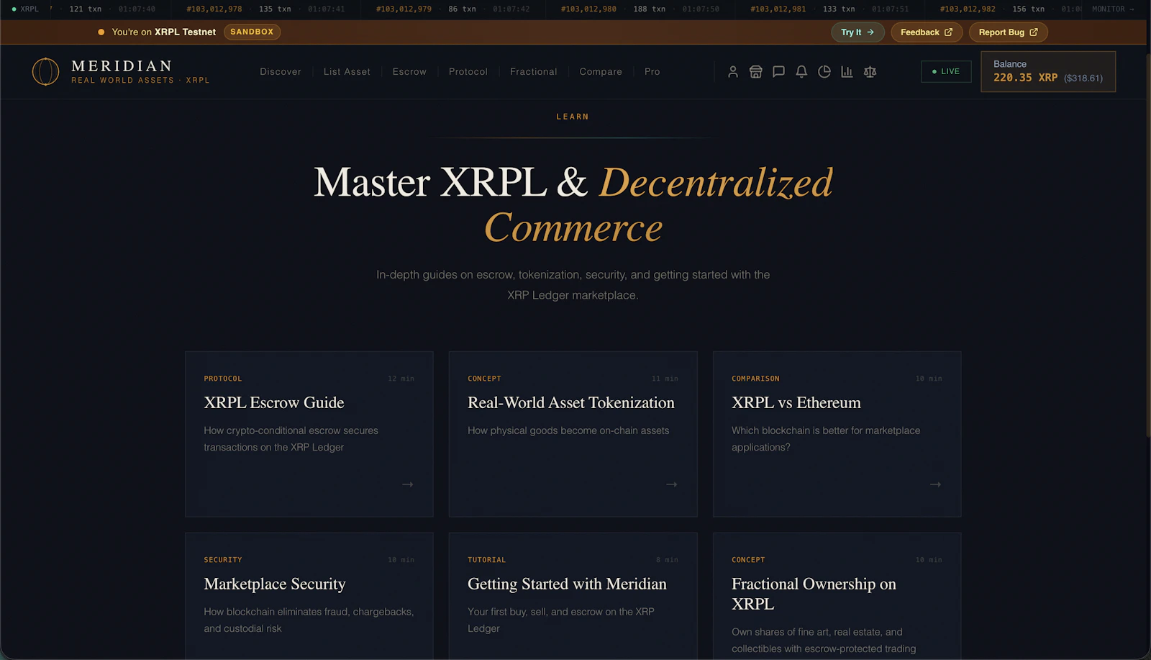The width and height of the screenshot is (1151, 660).
Task: Click the SANDBOX badge
Action: pyautogui.click(x=252, y=32)
